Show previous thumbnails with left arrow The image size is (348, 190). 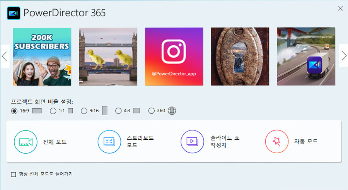point(5,56)
